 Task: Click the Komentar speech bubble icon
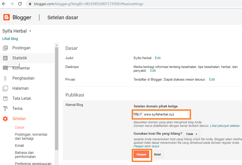pos(5,68)
